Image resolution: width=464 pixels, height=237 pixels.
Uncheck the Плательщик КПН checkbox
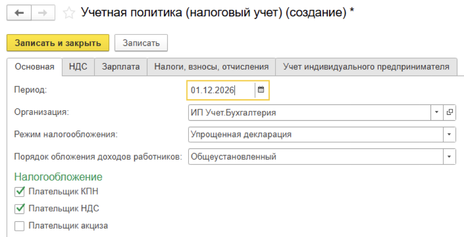(19, 191)
